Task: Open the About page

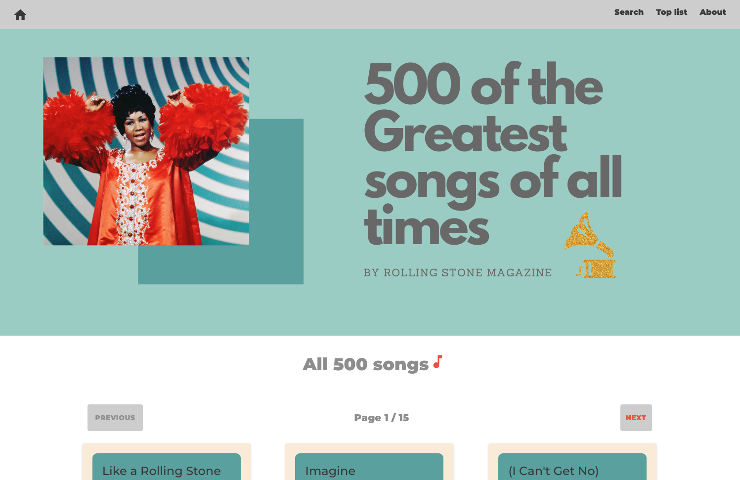Action: tap(712, 12)
